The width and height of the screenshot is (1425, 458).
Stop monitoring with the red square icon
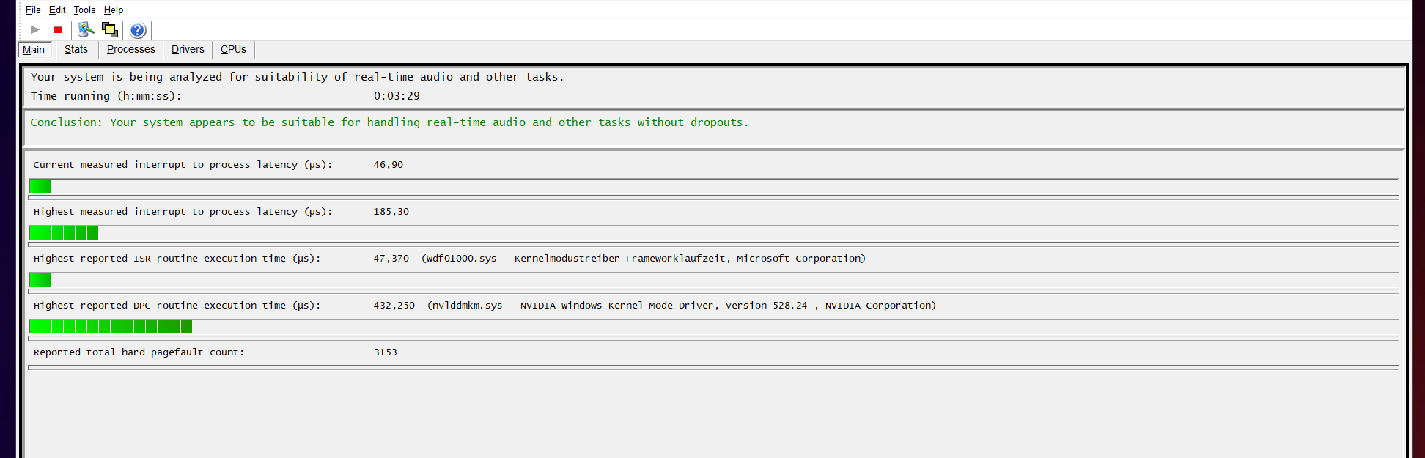tap(58, 30)
